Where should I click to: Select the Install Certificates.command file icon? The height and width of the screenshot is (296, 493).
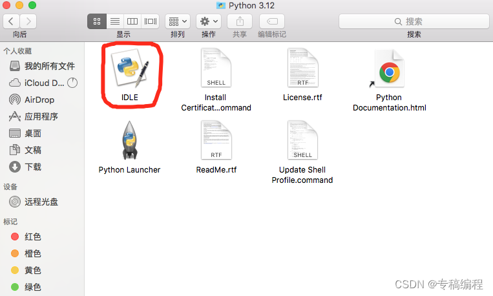(216, 68)
